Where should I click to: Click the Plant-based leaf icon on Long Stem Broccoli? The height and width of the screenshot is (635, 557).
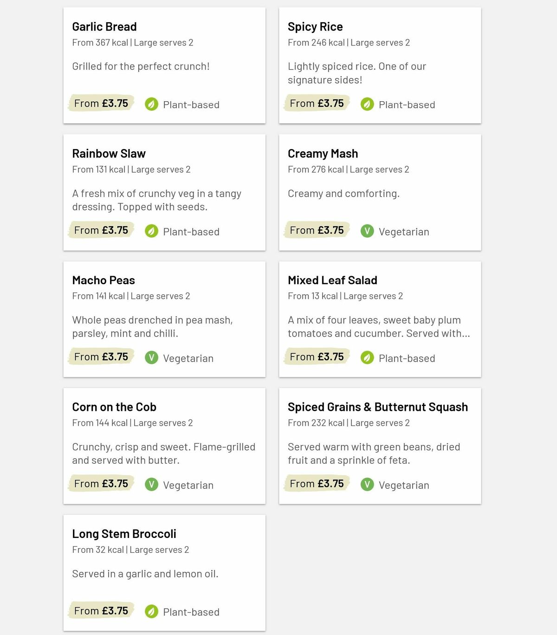151,611
